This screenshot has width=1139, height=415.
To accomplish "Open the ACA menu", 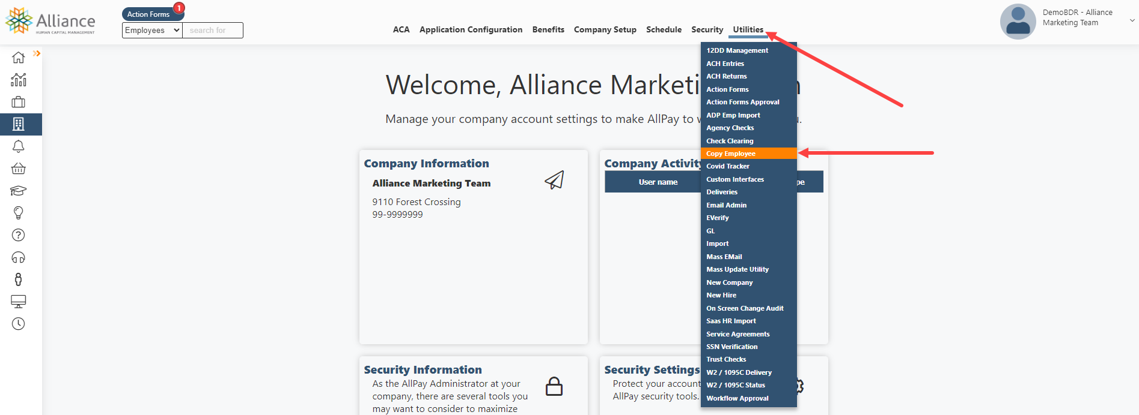I will 401,29.
